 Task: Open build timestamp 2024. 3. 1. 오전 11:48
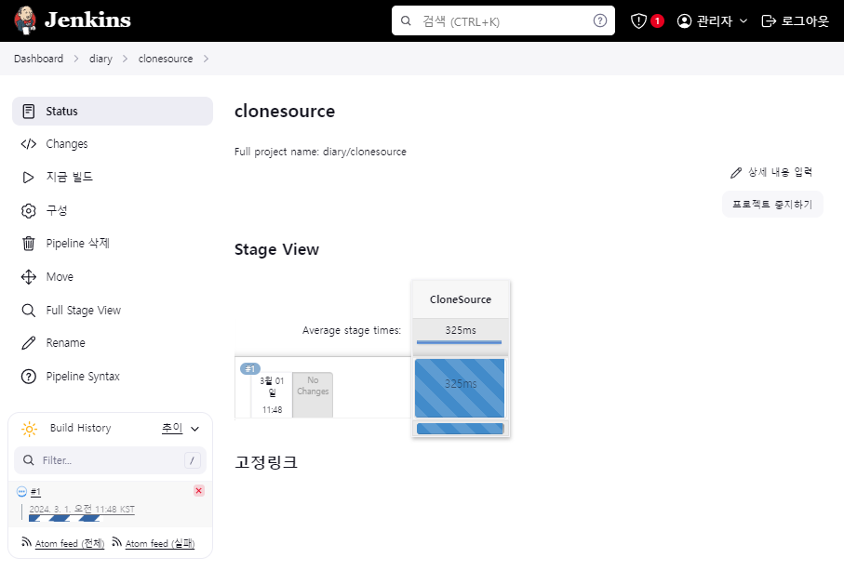[82, 509]
